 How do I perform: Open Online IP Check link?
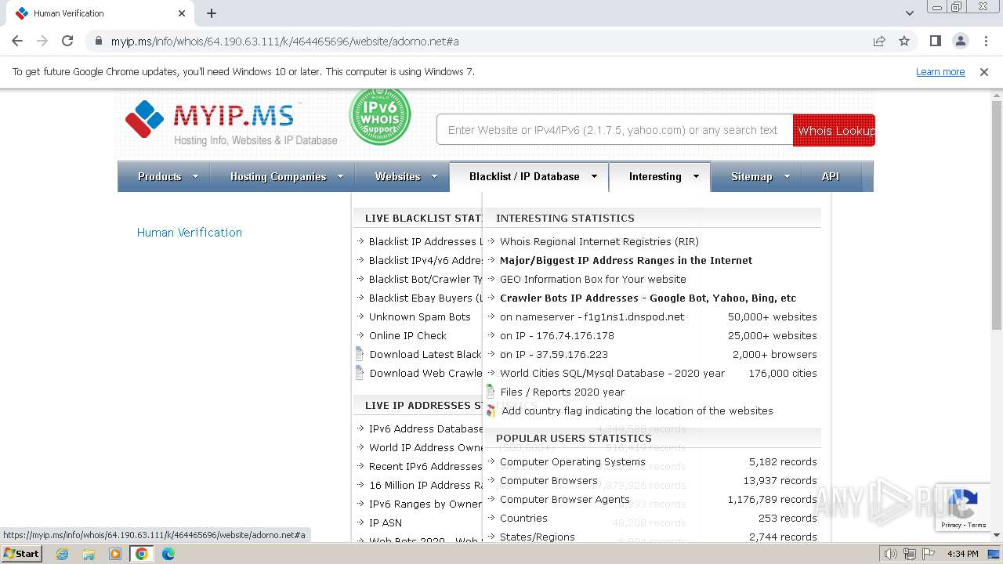click(407, 335)
